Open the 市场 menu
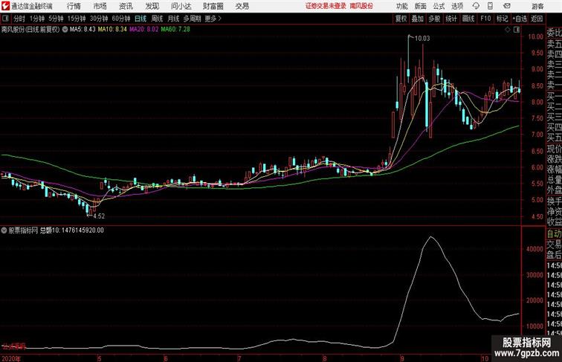The image size is (562, 362). [100, 6]
